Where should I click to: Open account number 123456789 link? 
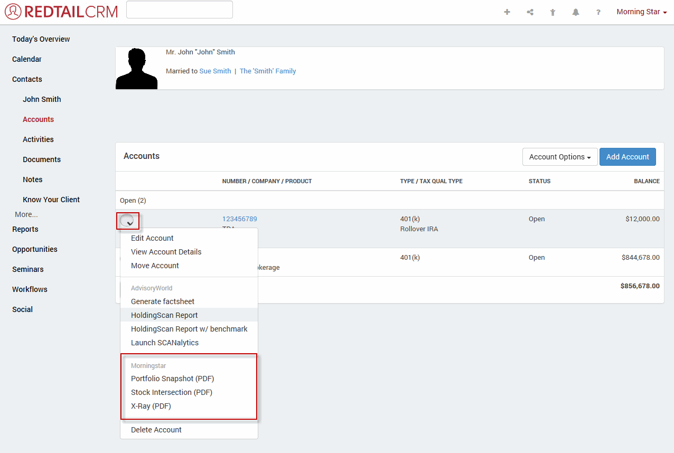click(239, 219)
